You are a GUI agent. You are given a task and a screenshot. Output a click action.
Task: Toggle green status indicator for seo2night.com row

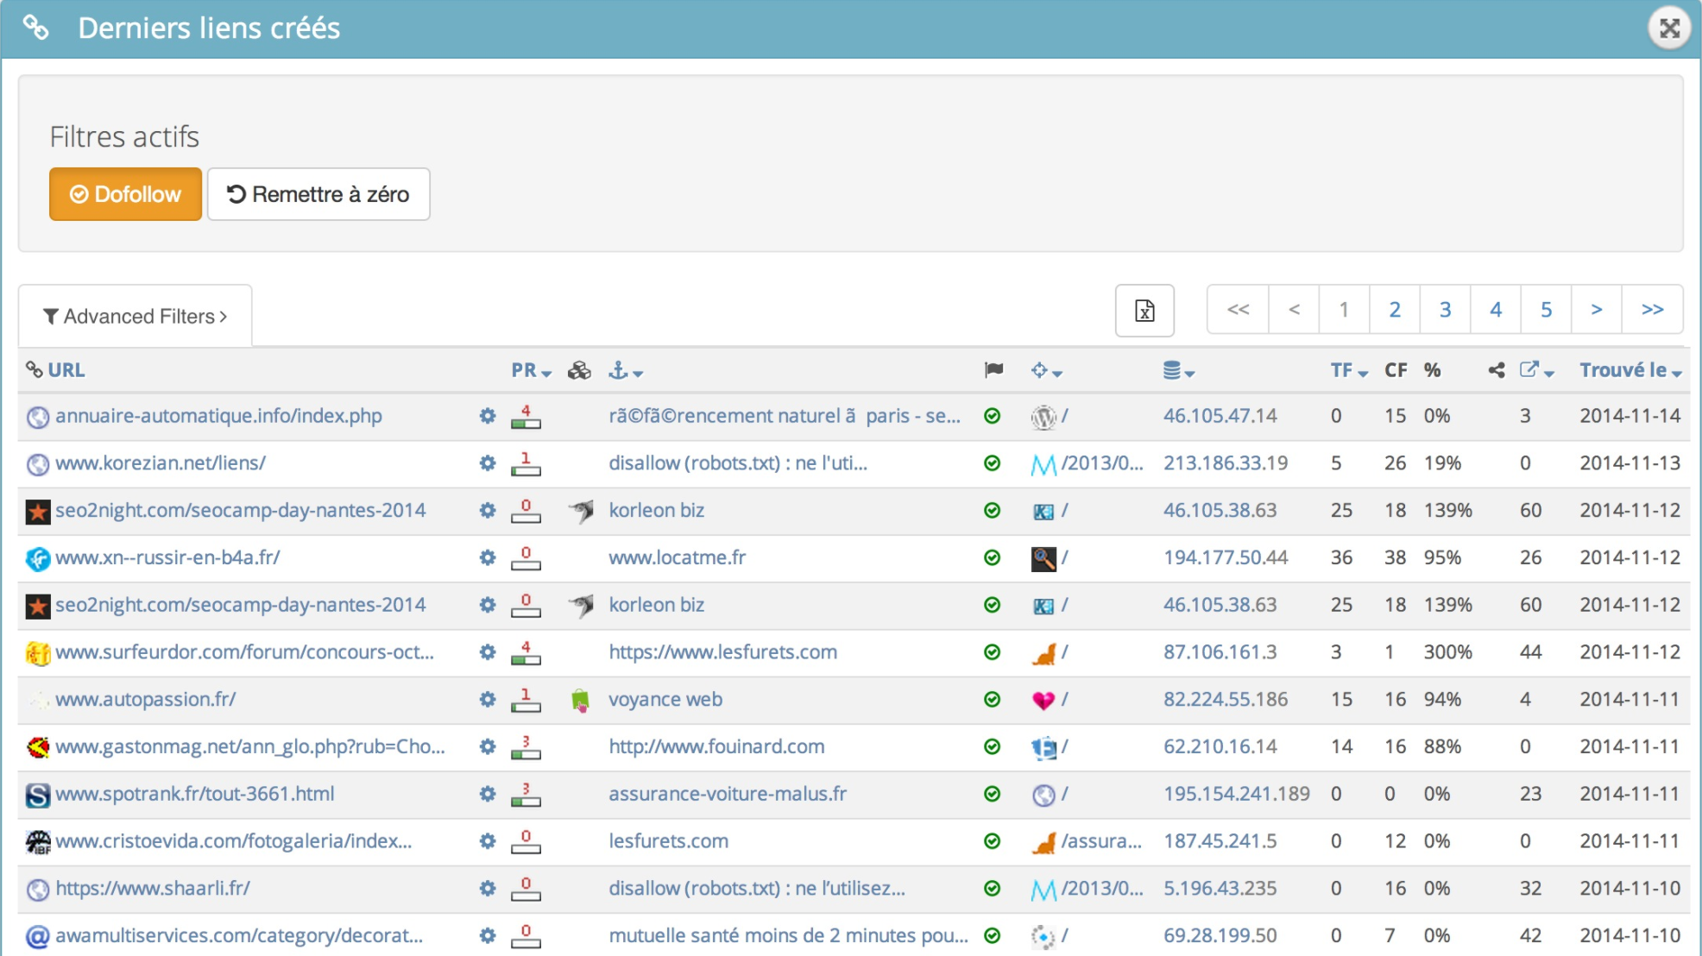(993, 510)
